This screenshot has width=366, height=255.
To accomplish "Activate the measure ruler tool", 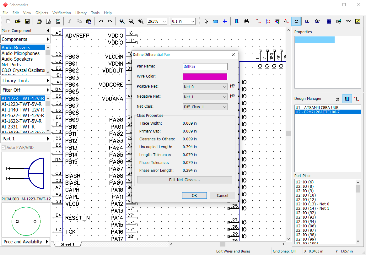I will tap(216, 21).
